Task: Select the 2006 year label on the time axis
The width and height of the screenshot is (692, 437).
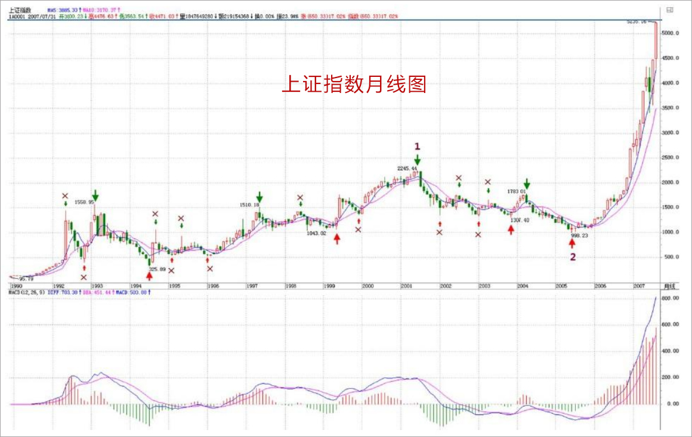Action: (x=600, y=286)
